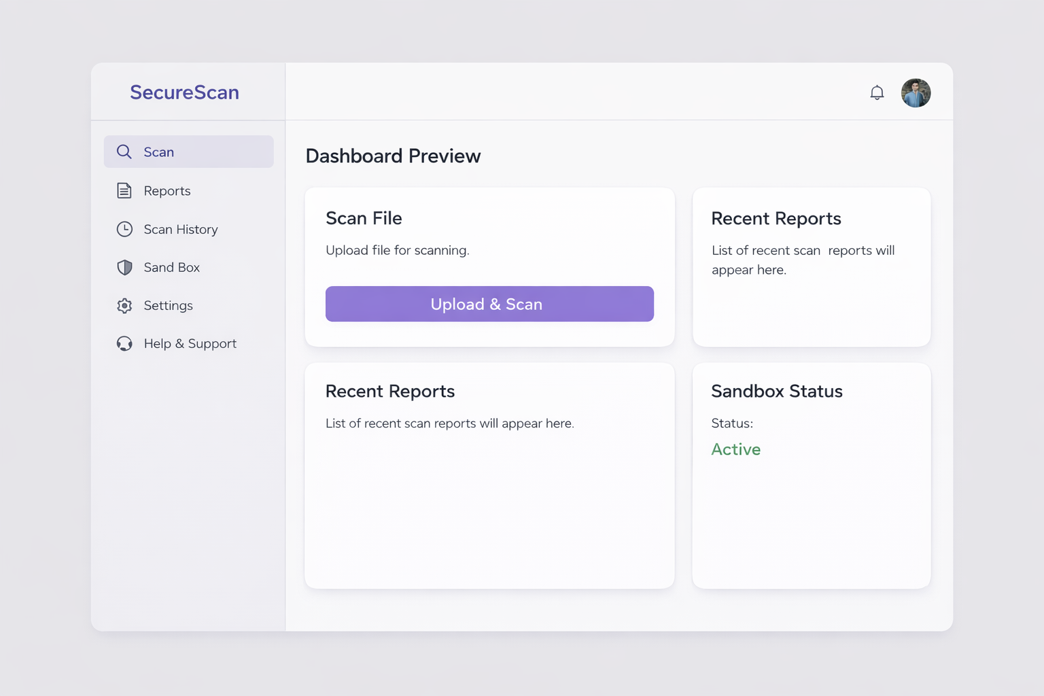This screenshot has width=1044, height=696.
Task: Open Scan History via its clock icon
Action: 124,229
